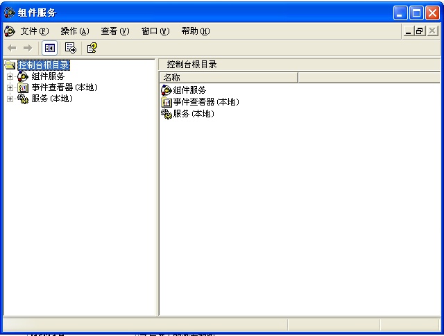Select 事件查看器 (本地) text in right list
Viewport: 444px width, 336px height.
pyautogui.click(x=206, y=102)
